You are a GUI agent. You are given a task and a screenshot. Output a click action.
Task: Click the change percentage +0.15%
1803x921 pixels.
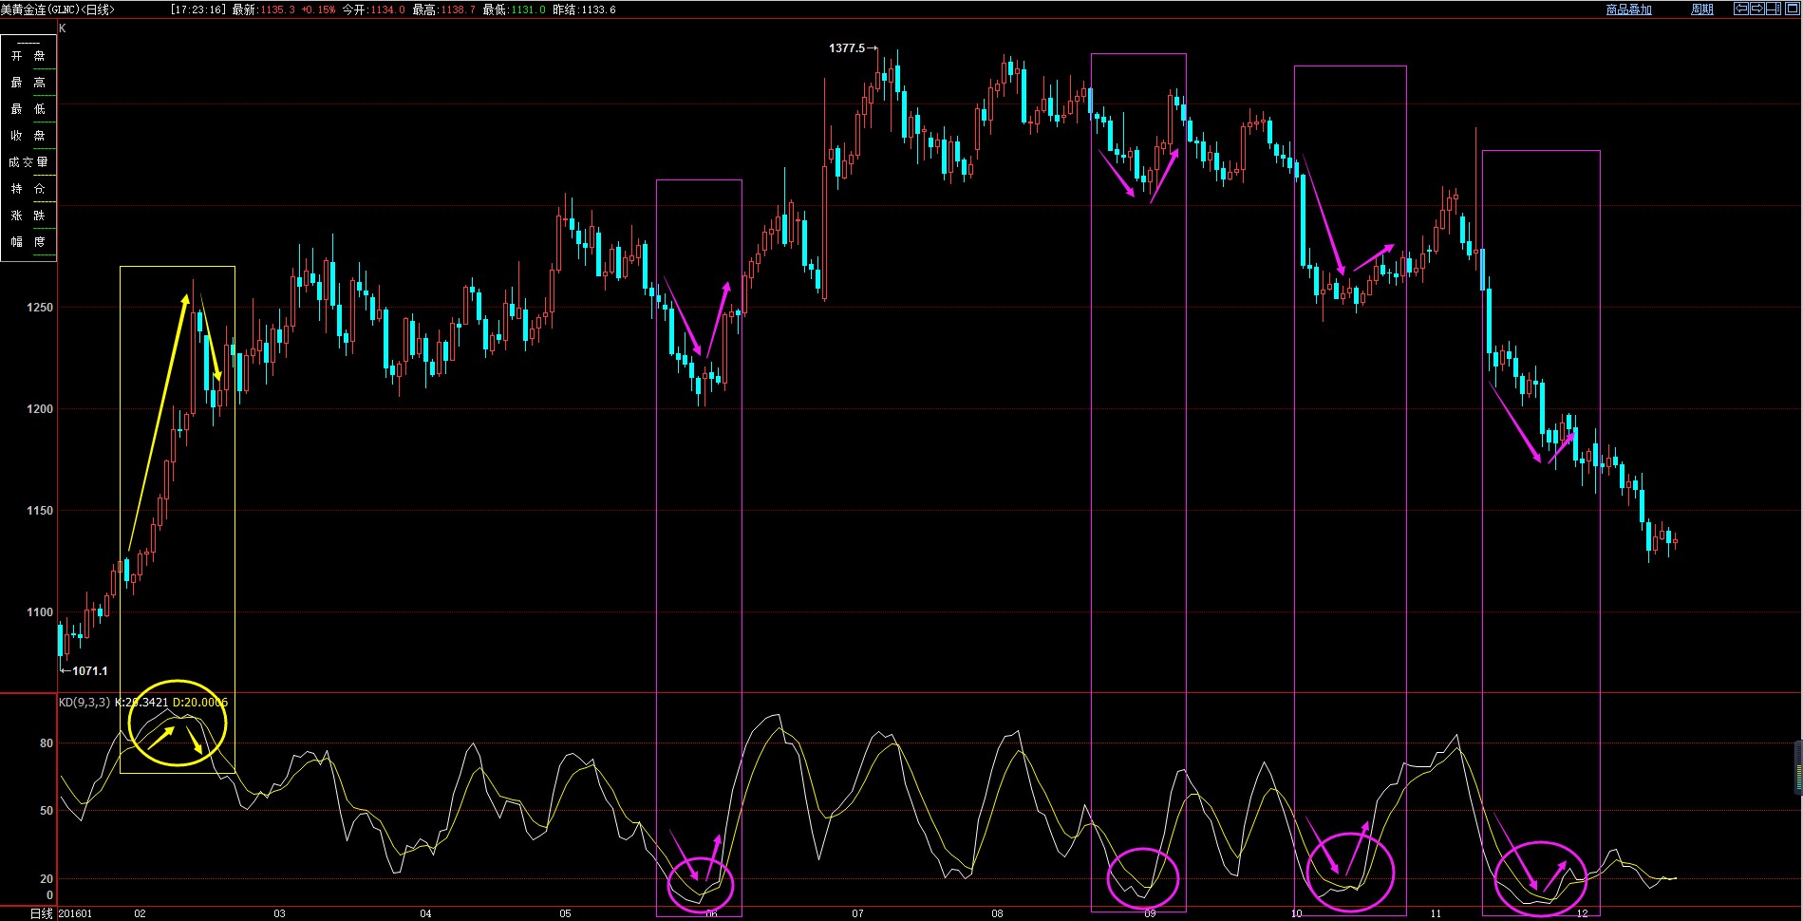point(318,9)
